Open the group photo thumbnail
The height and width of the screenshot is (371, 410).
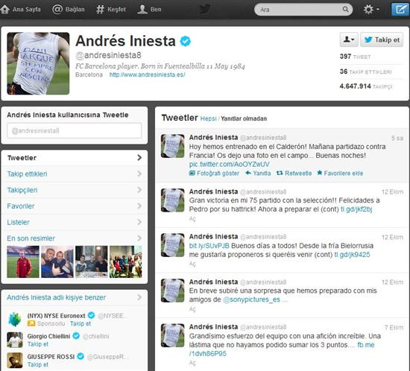126,261
